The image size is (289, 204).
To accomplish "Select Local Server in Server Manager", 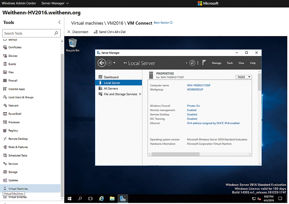I will click(119, 83).
